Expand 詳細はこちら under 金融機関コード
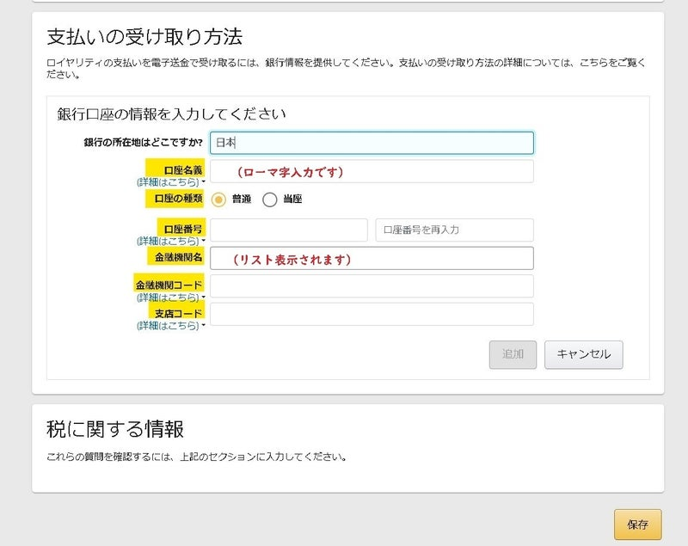The height and width of the screenshot is (546, 688). [170, 298]
